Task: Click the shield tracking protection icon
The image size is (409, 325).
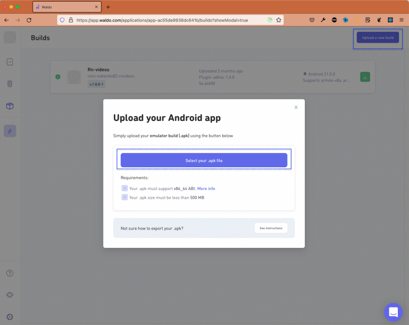Action: (62, 20)
